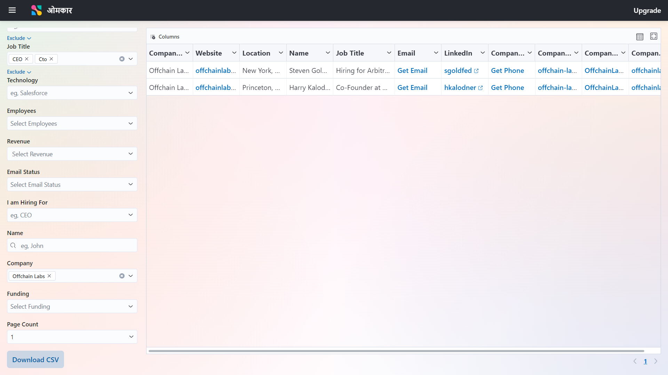Open sgoldfed LinkedIn external link icon
This screenshot has width=668, height=375.
point(476,71)
